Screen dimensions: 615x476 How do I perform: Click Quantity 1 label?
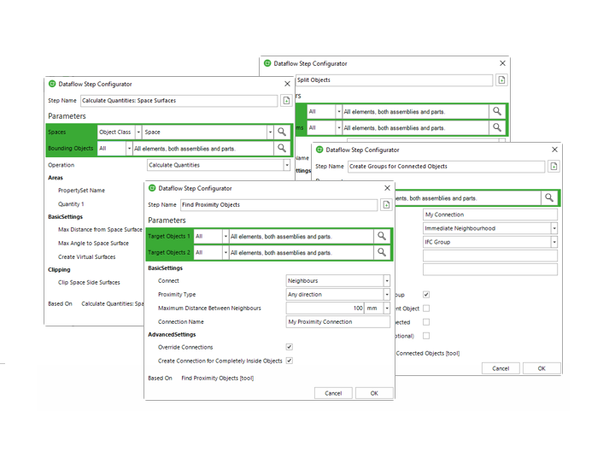point(71,204)
